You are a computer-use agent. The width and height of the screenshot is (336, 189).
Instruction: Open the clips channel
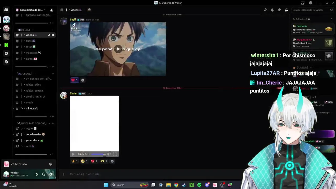[x=34, y=41]
